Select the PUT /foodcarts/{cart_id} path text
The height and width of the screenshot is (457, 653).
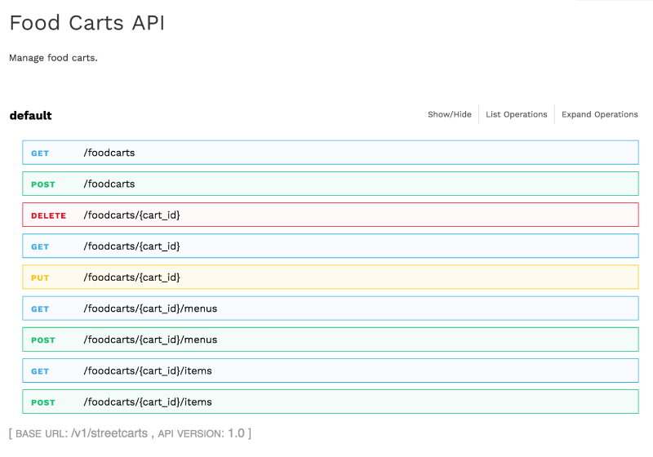tap(131, 277)
